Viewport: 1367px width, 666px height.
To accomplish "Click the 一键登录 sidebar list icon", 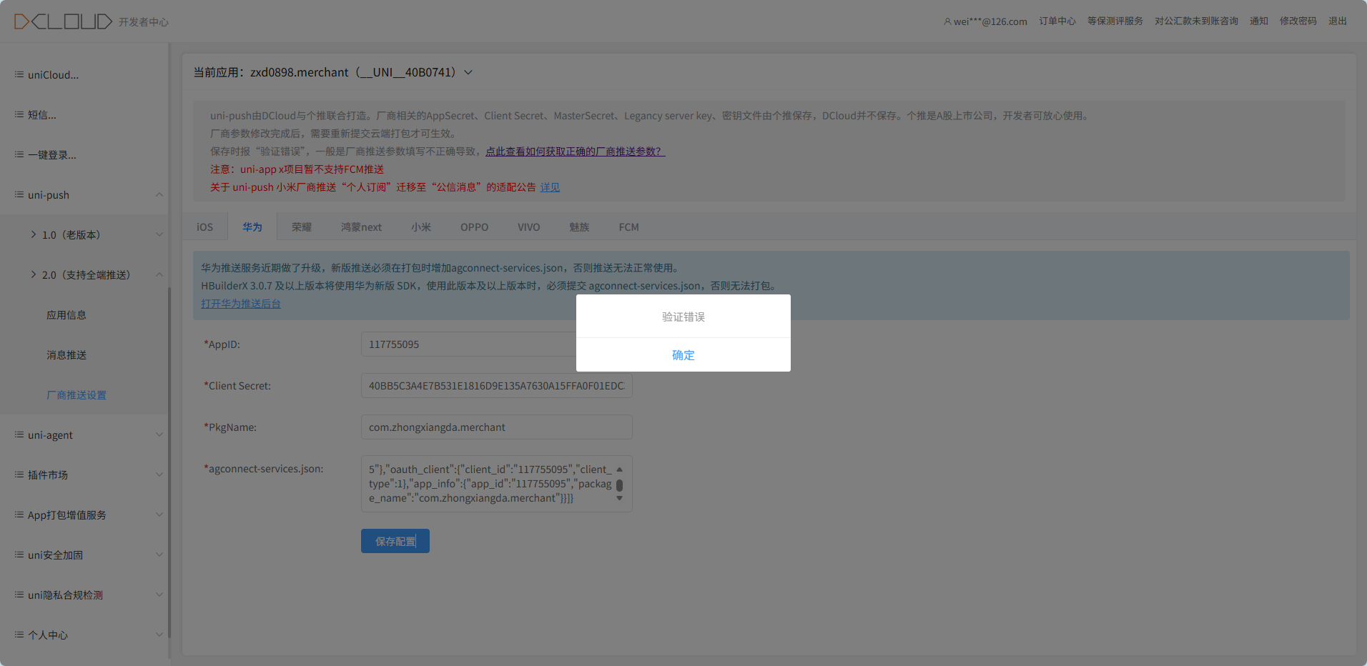I will click(19, 154).
